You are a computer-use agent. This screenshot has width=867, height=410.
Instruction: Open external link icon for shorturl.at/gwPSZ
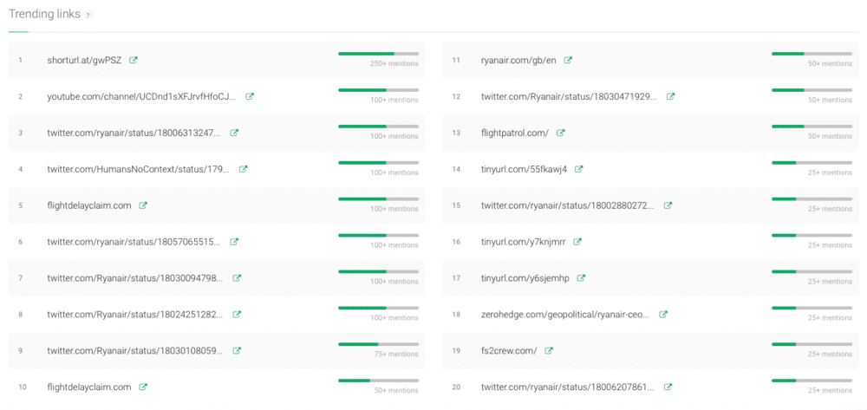point(134,60)
